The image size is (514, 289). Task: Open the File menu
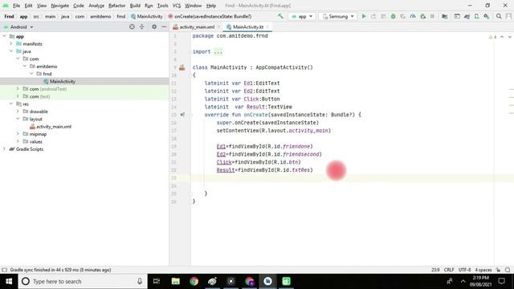click(x=16, y=6)
